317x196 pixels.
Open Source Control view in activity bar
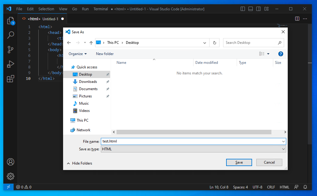(x=11, y=50)
